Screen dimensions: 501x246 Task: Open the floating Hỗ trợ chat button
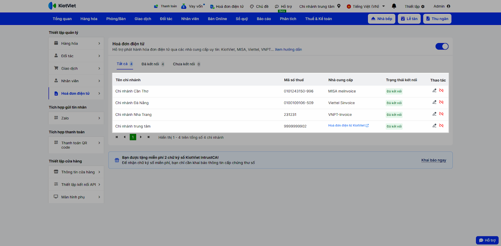(487, 240)
